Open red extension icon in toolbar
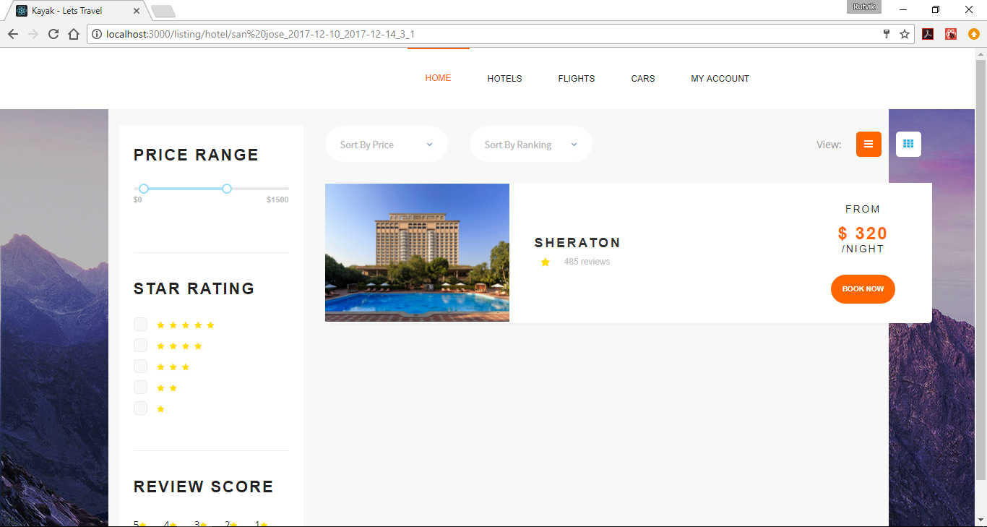 point(951,34)
